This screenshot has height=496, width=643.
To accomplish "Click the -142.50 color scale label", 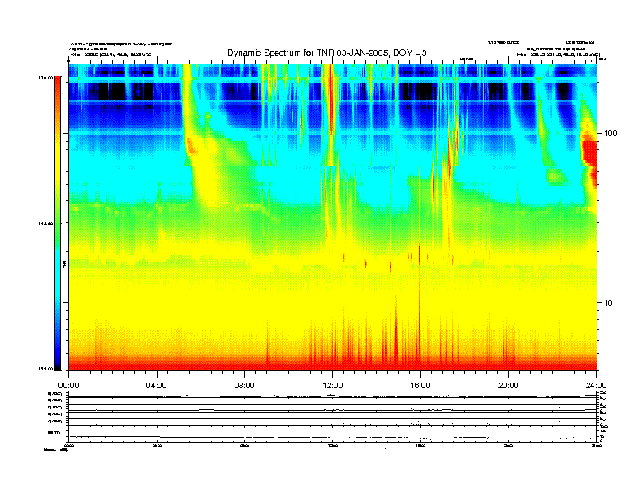I will click(x=45, y=224).
